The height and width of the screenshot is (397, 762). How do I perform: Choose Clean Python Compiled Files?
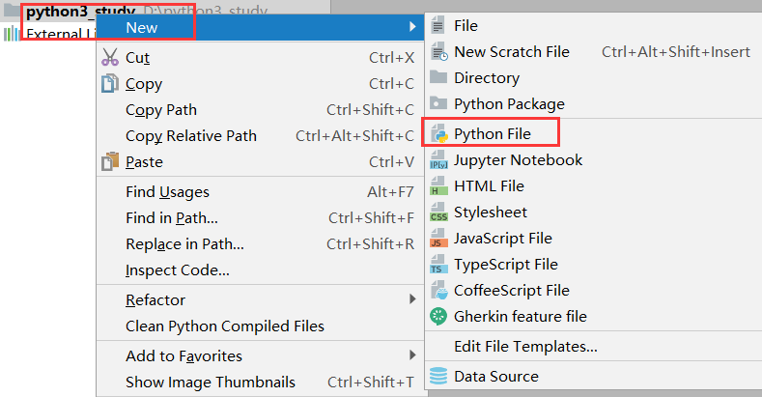coord(225,326)
